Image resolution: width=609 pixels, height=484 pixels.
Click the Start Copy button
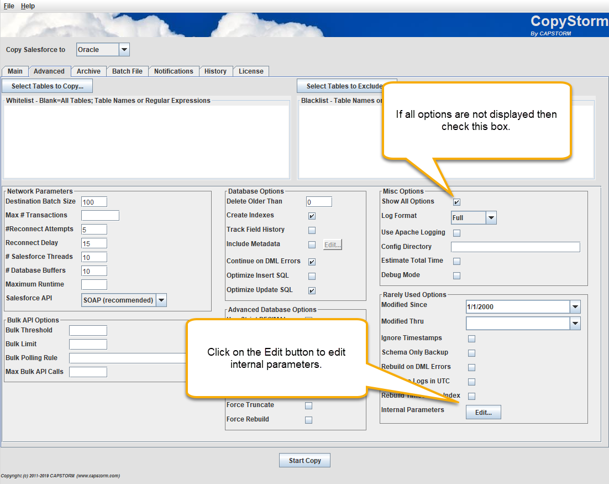(305, 460)
